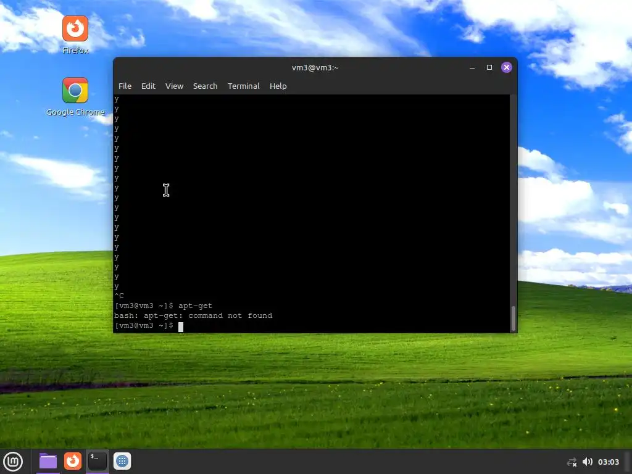
Task: Click the active terminal prompt cursor
Action: click(x=181, y=326)
